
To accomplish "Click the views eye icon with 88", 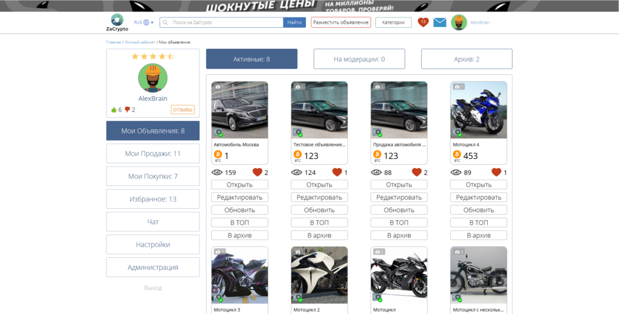I will [376, 172].
